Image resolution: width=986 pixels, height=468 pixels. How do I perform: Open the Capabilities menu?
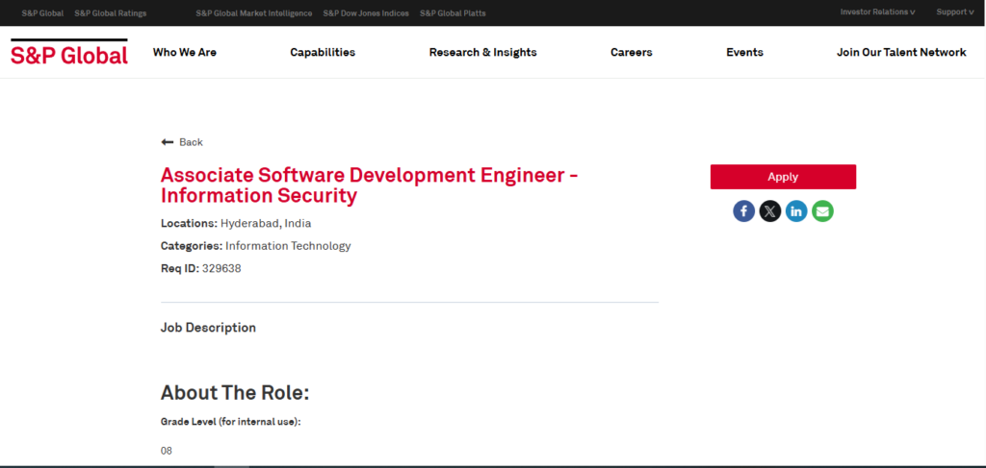pyautogui.click(x=323, y=53)
